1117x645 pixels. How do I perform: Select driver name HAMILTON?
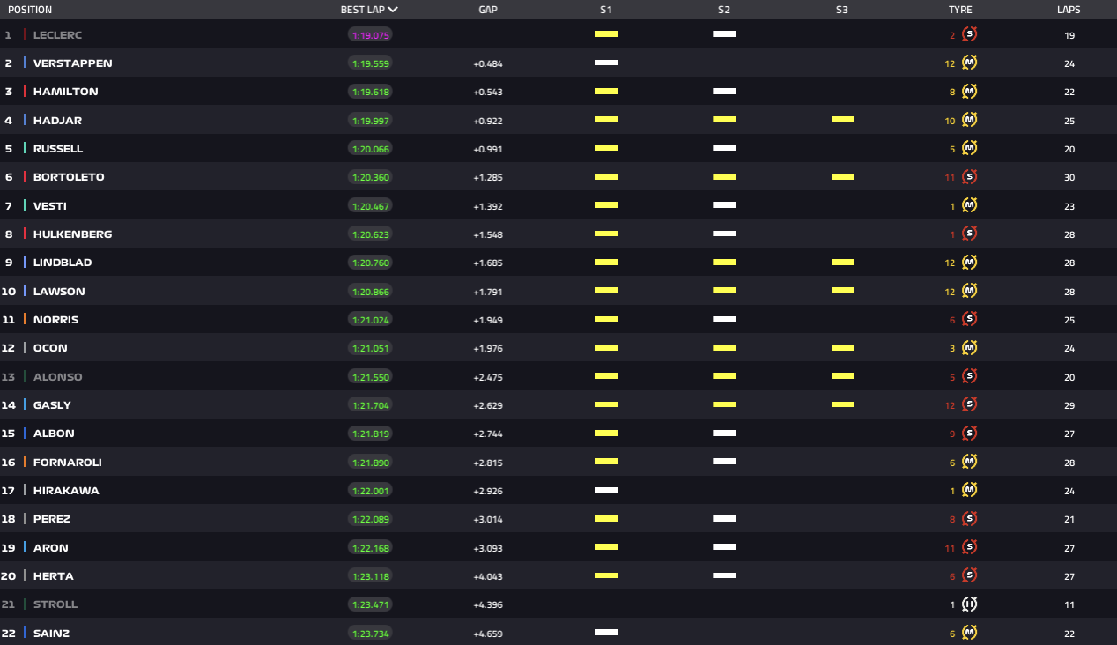point(66,92)
